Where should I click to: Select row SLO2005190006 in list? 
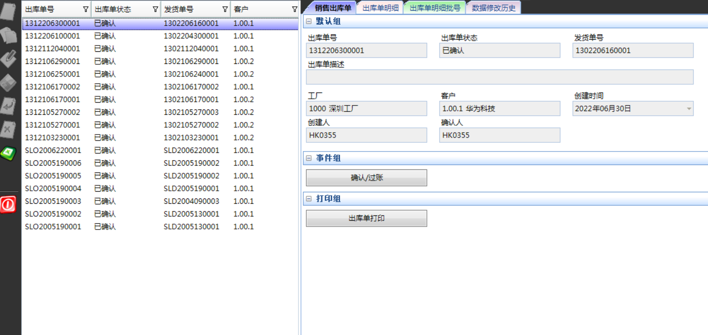tap(160, 163)
